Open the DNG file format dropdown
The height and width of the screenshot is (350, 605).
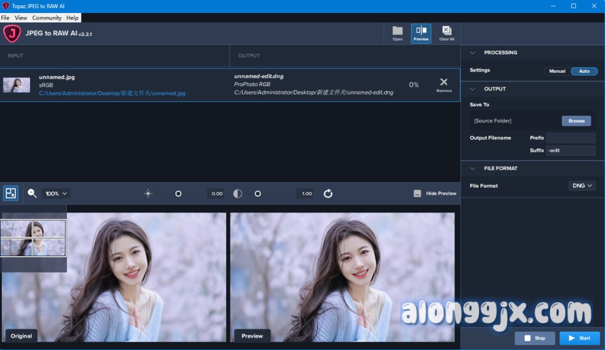coord(582,186)
